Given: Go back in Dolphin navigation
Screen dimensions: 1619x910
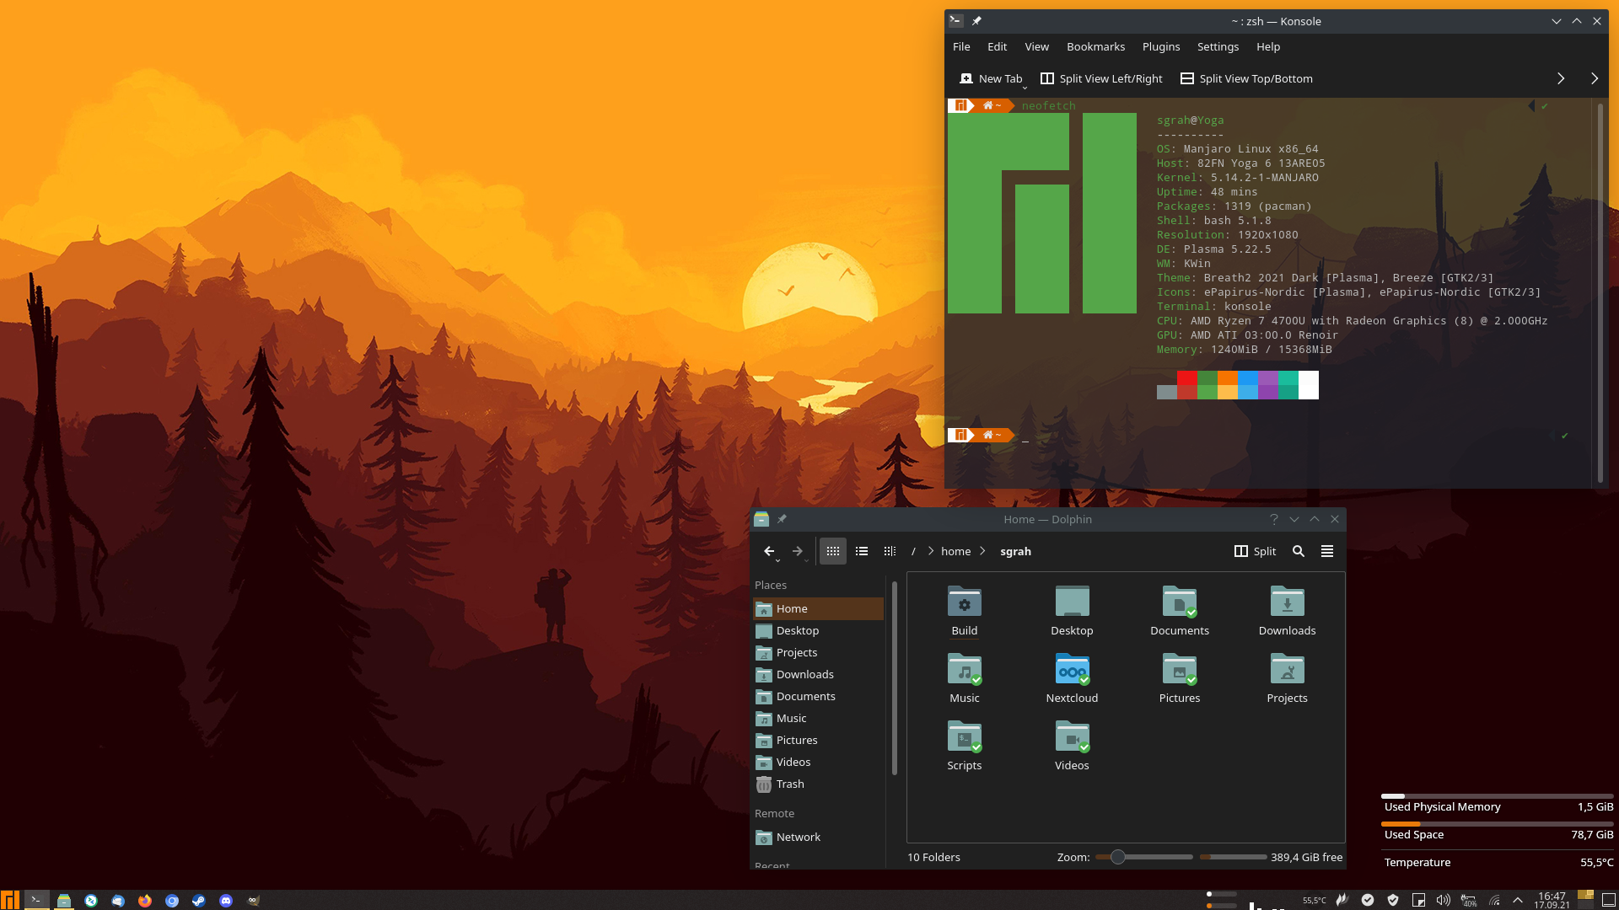Looking at the screenshot, I should point(768,551).
